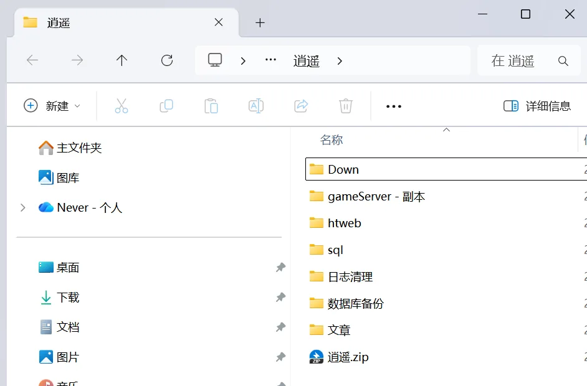Click the Share icon in toolbar
The width and height of the screenshot is (587, 386).
tap(301, 106)
